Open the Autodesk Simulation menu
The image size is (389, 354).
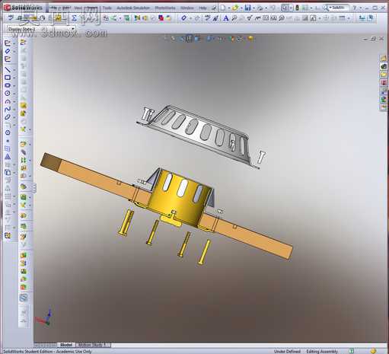(133, 8)
